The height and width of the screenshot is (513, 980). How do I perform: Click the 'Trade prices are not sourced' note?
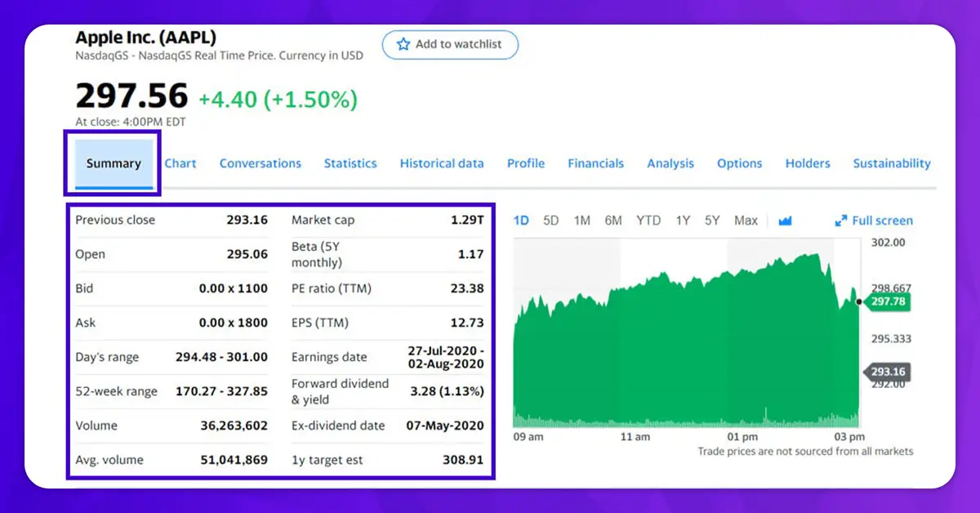[805, 452]
